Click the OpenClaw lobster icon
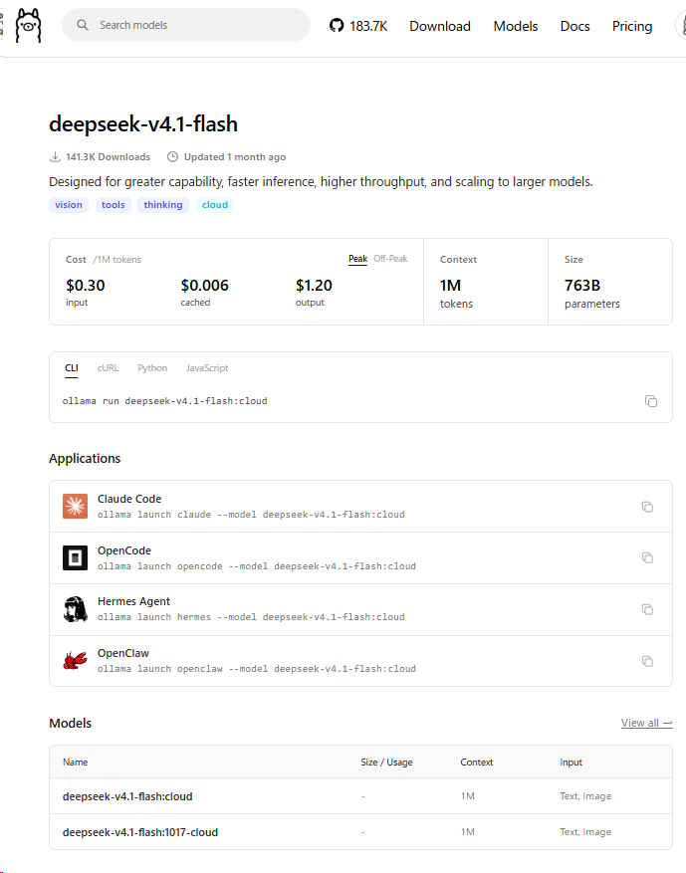 (75, 660)
